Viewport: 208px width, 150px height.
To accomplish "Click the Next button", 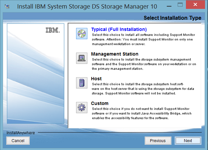I will 188,141.
